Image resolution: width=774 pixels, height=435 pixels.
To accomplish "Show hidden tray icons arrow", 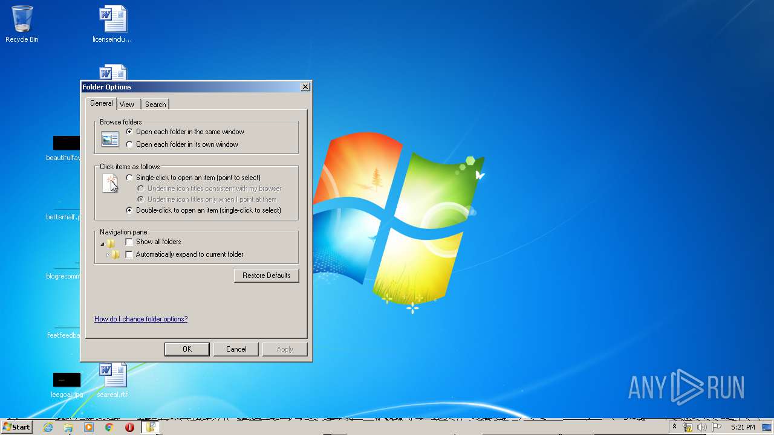I will click(674, 427).
